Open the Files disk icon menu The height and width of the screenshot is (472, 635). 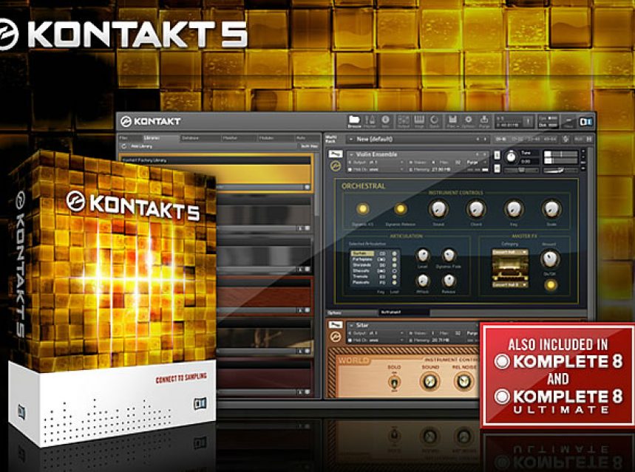452,121
